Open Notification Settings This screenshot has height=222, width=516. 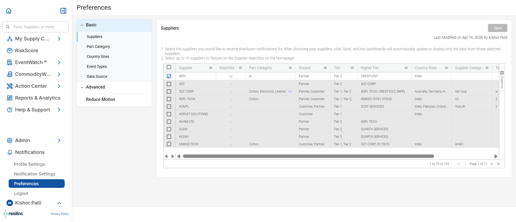pos(34,174)
